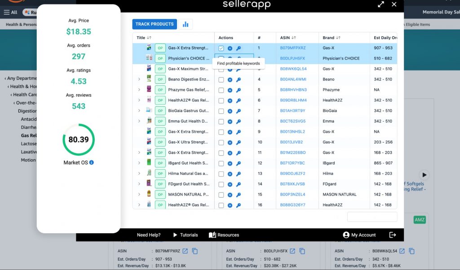This screenshot has width=460, height=270.
Task: Expand the Phazyme Gas Relief row
Action: coord(139,90)
